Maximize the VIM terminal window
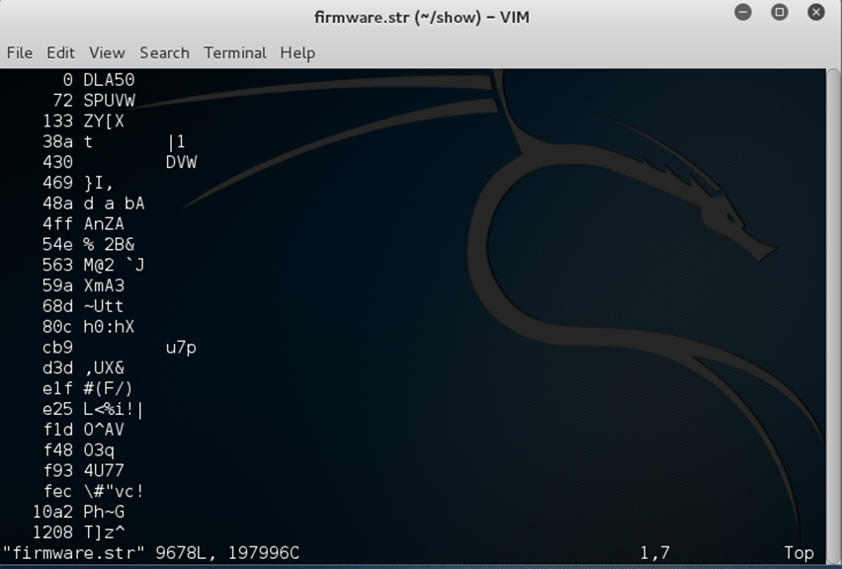This screenshot has width=842, height=569. tap(780, 12)
